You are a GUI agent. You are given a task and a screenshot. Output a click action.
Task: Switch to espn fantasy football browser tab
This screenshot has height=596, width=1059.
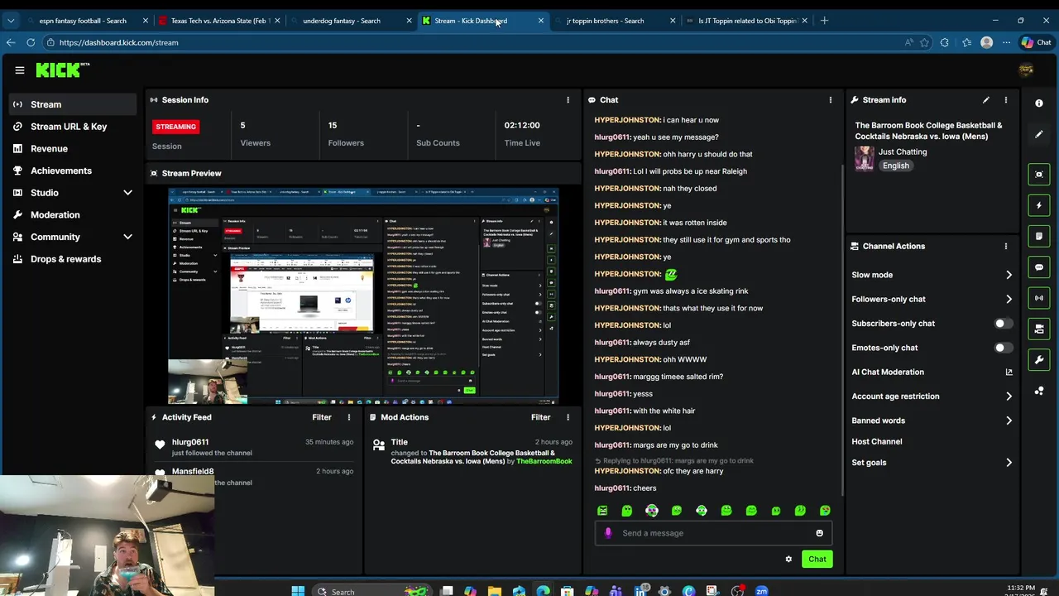coord(88,21)
